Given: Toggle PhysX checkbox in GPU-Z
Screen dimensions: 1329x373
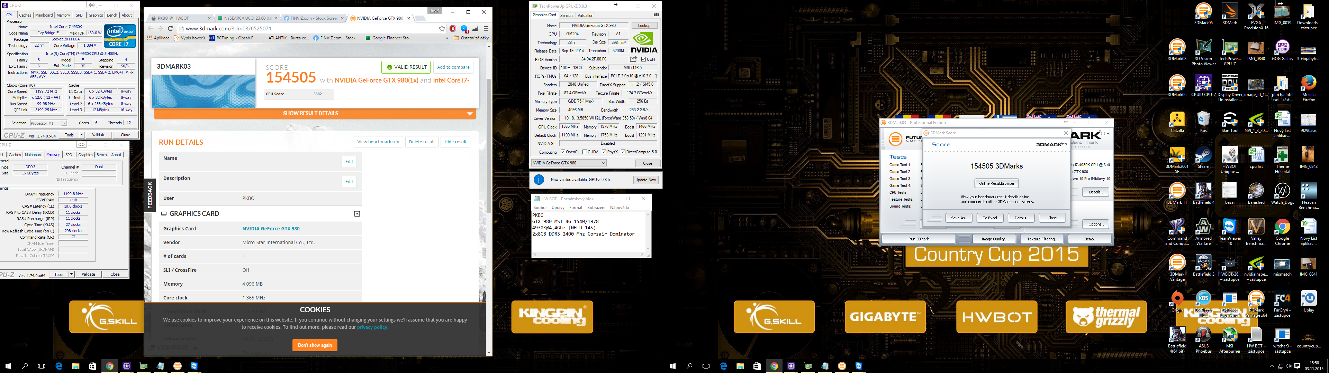Looking at the screenshot, I should (604, 152).
